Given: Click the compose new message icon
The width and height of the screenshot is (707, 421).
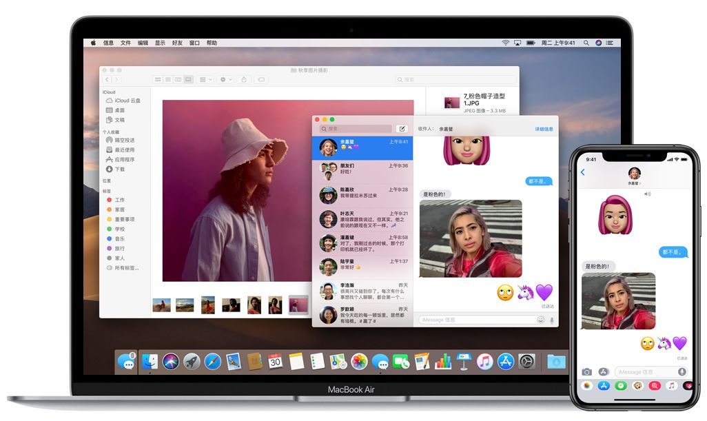Looking at the screenshot, I should click(402, 129).
